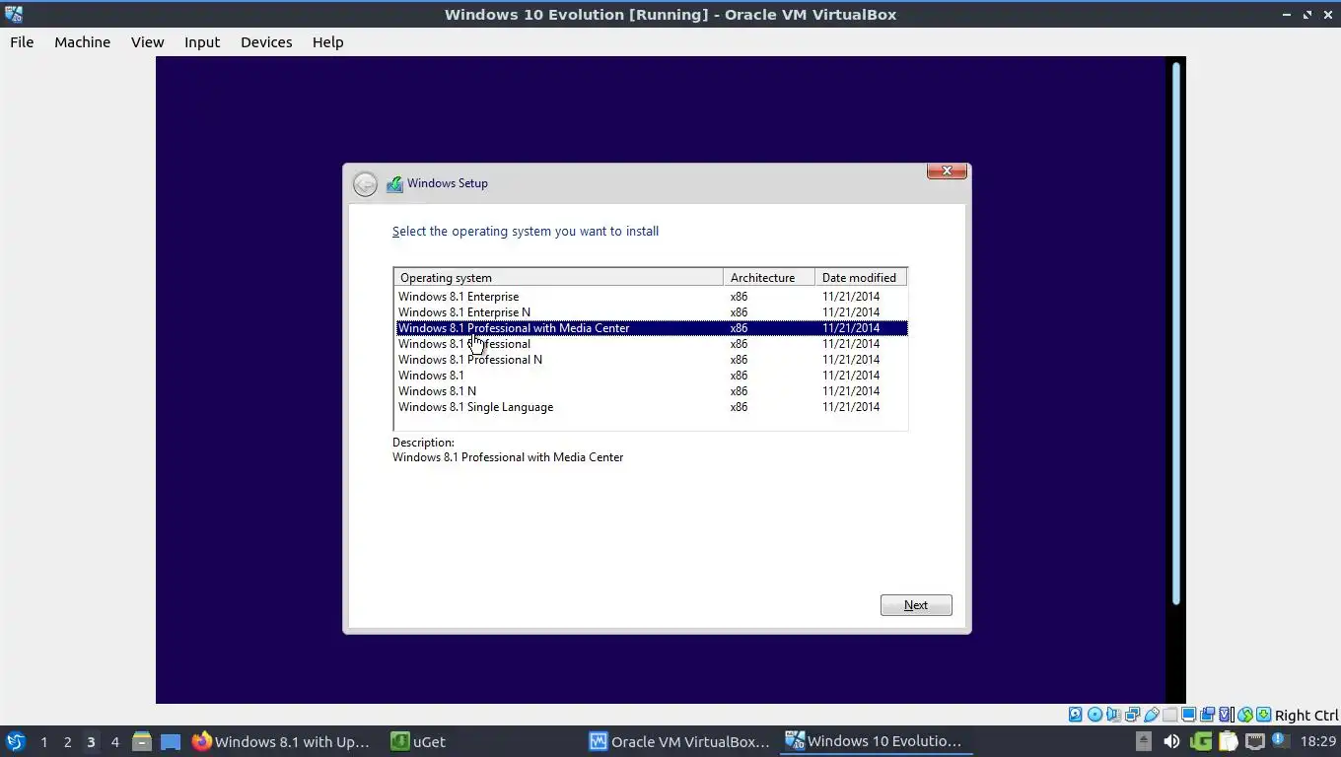
Task: Click the keyboard capture arrow icon
Action: (1263, 715)
